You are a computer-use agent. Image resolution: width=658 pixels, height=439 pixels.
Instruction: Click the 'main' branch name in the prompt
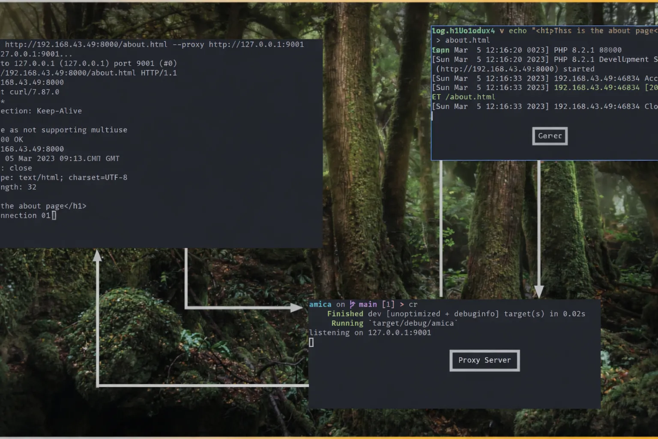368,304
